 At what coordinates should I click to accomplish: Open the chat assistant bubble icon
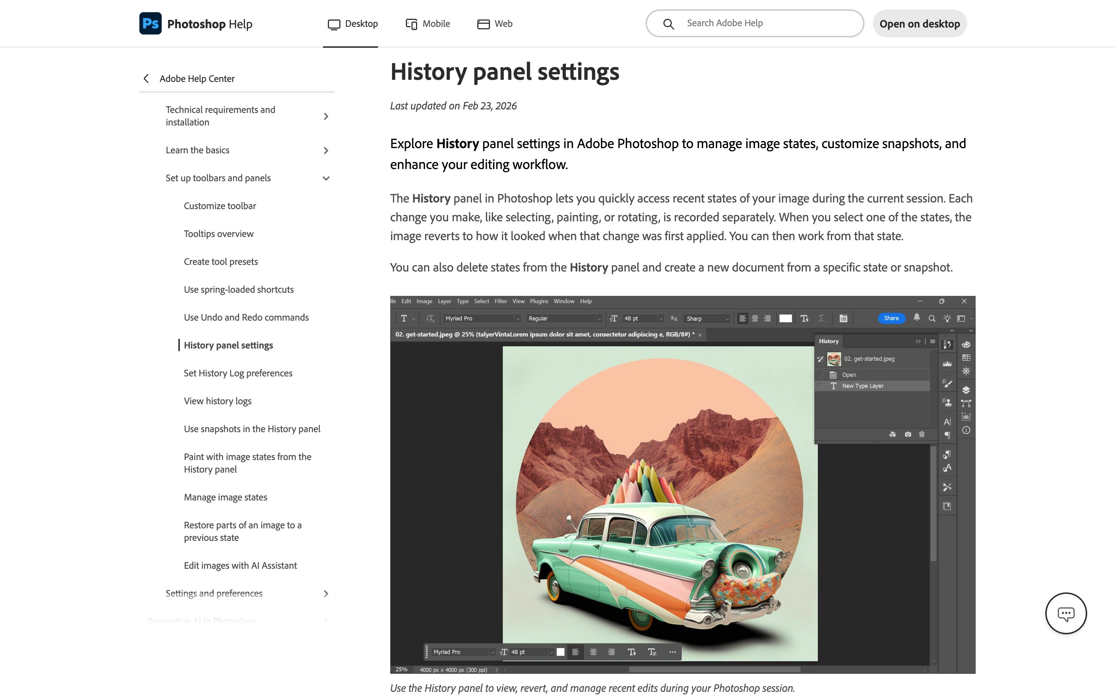1066,613
